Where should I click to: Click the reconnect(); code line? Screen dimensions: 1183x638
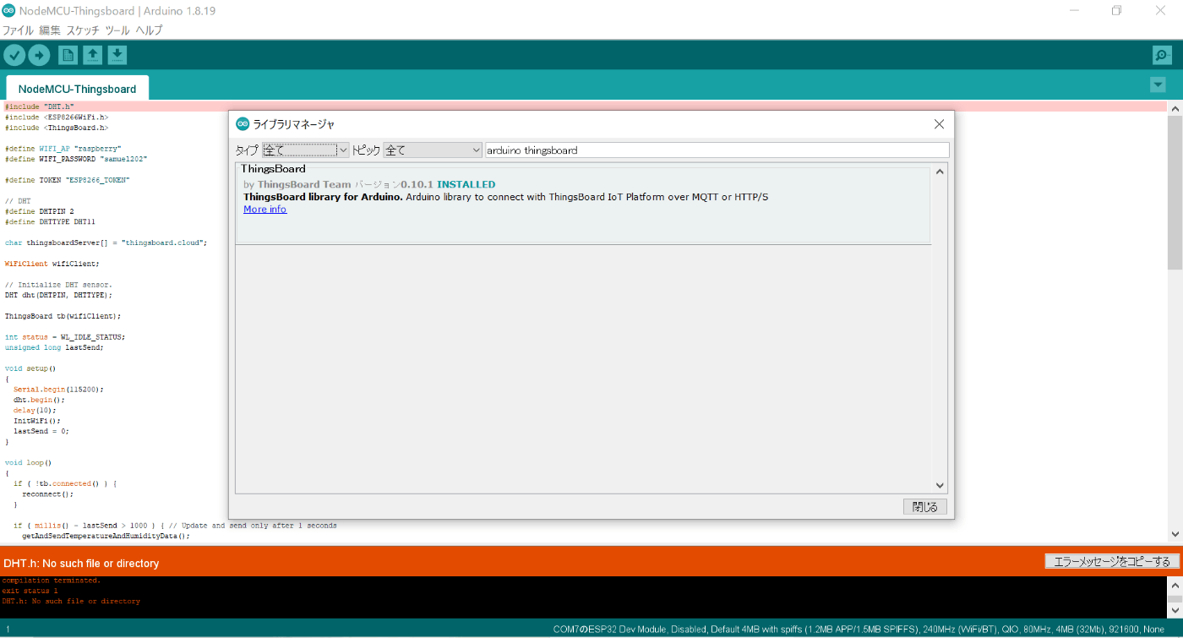pyautogui.click(x=48, y=494)
